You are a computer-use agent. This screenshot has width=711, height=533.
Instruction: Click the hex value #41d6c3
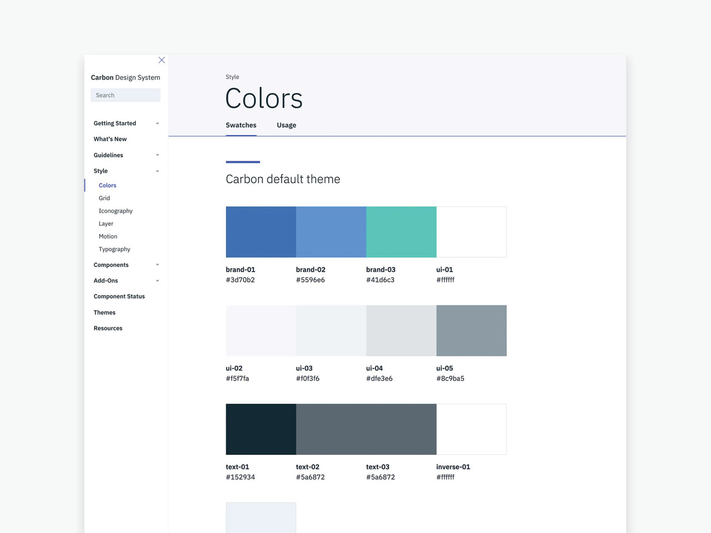click(x=381, y=280)
